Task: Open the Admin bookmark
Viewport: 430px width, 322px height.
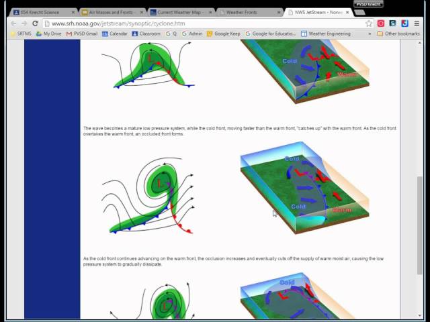Action: pos(192,34)
